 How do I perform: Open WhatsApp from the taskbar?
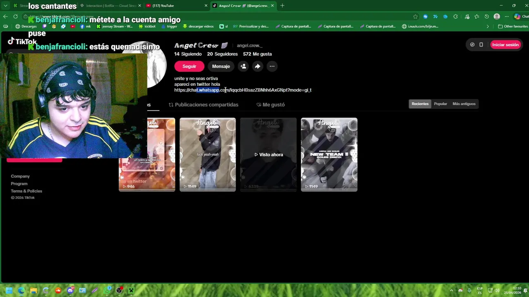tap(107, 290)
